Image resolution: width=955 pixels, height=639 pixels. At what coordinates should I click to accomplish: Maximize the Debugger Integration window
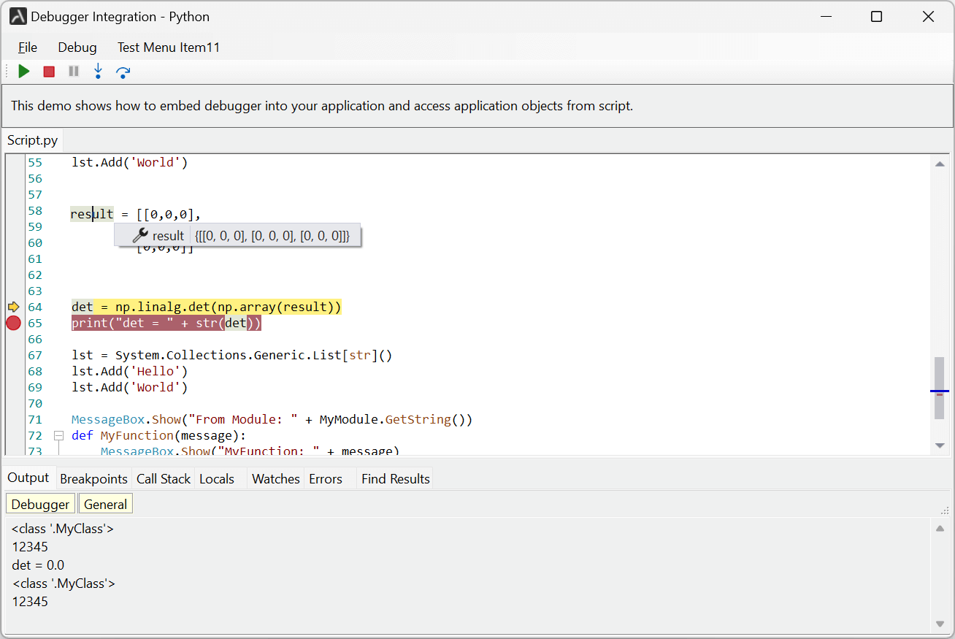[x=877, y=16]
